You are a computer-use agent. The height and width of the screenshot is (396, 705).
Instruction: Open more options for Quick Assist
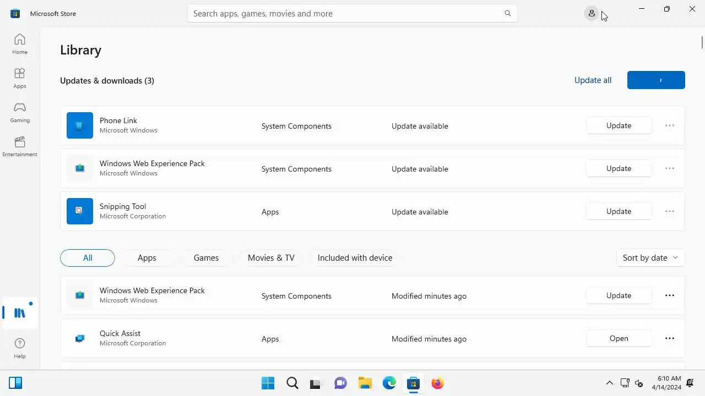670,338
